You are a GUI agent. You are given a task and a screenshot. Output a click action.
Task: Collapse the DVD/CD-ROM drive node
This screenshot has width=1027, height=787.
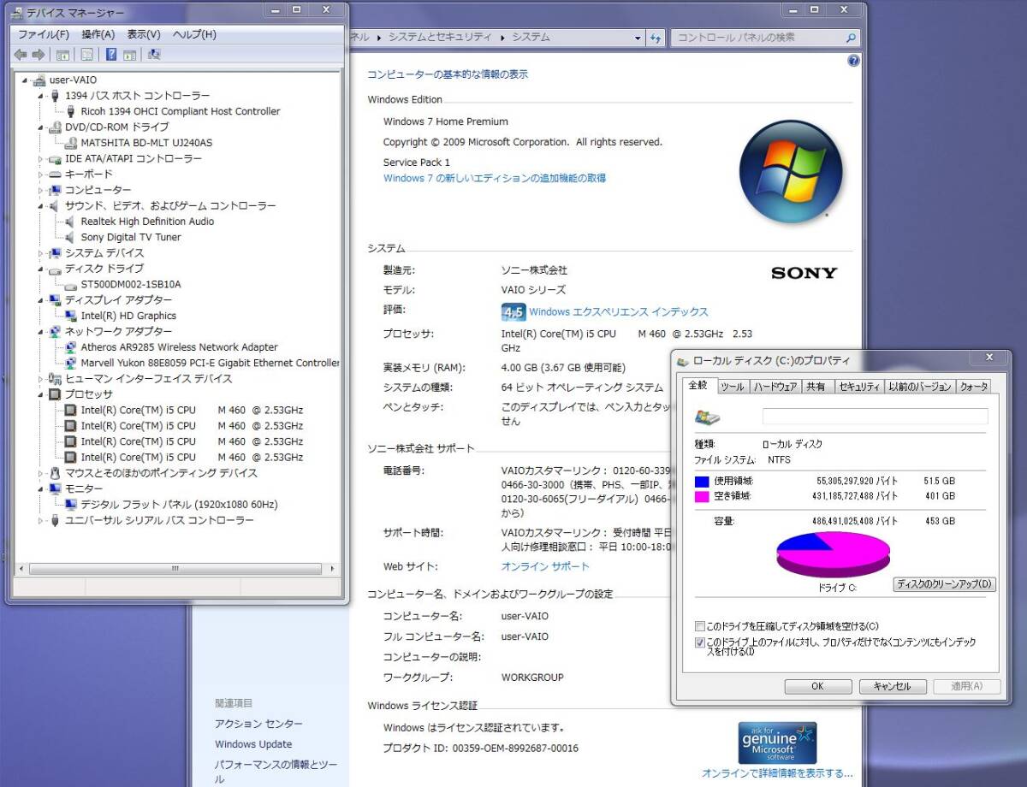pyautogui.click(x=40, y=127)
